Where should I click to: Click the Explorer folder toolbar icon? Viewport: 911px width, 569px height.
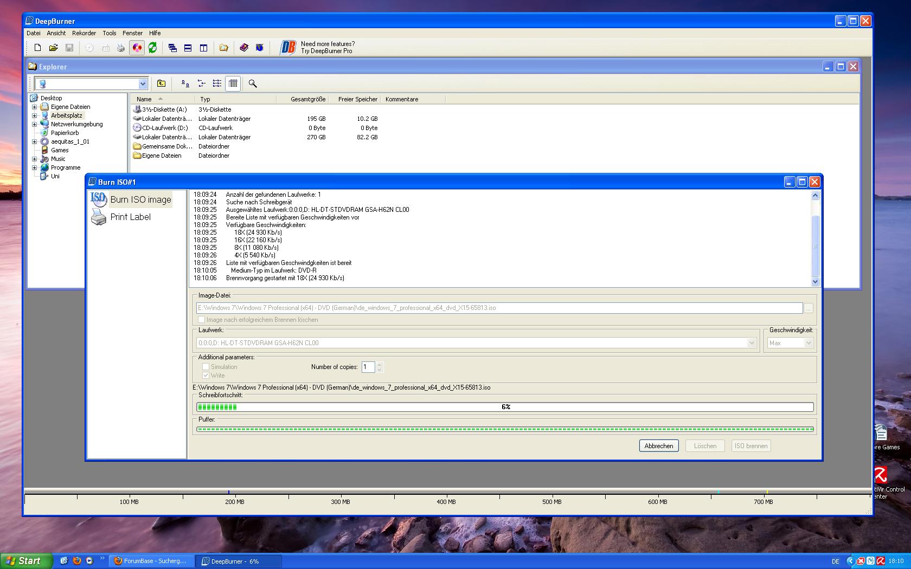[x=223, y=48]
